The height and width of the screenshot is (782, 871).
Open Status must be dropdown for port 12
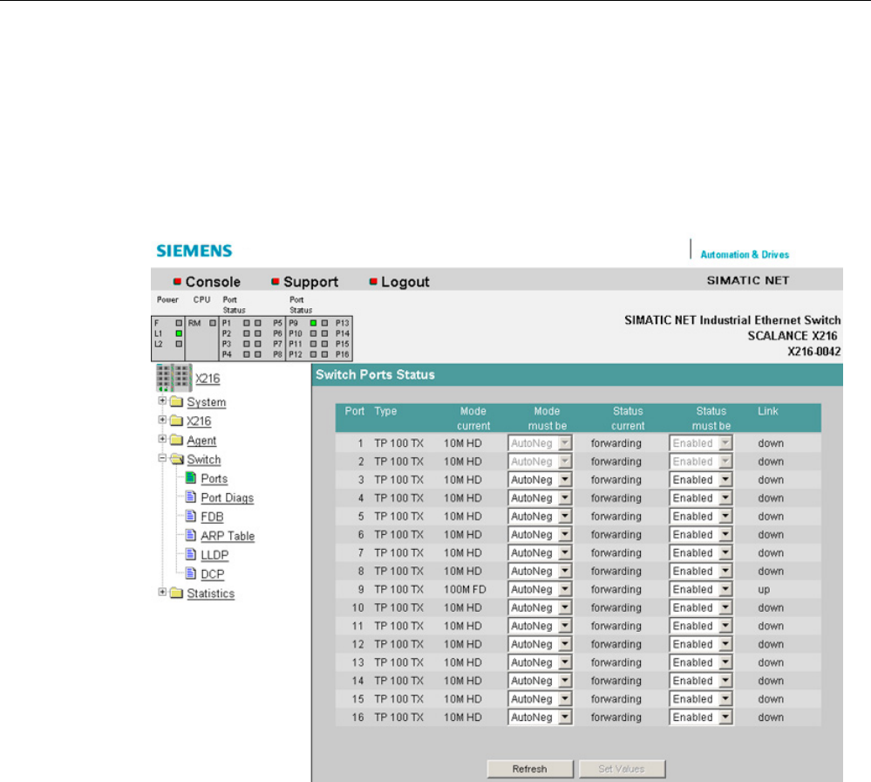701,644
